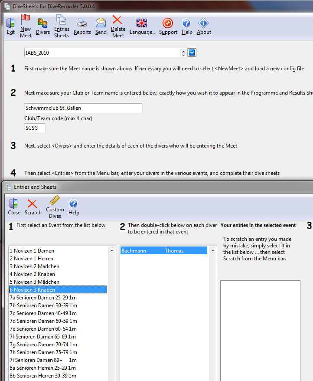Click the SCSG club code field
313x381 pixels.
[35, 128]
